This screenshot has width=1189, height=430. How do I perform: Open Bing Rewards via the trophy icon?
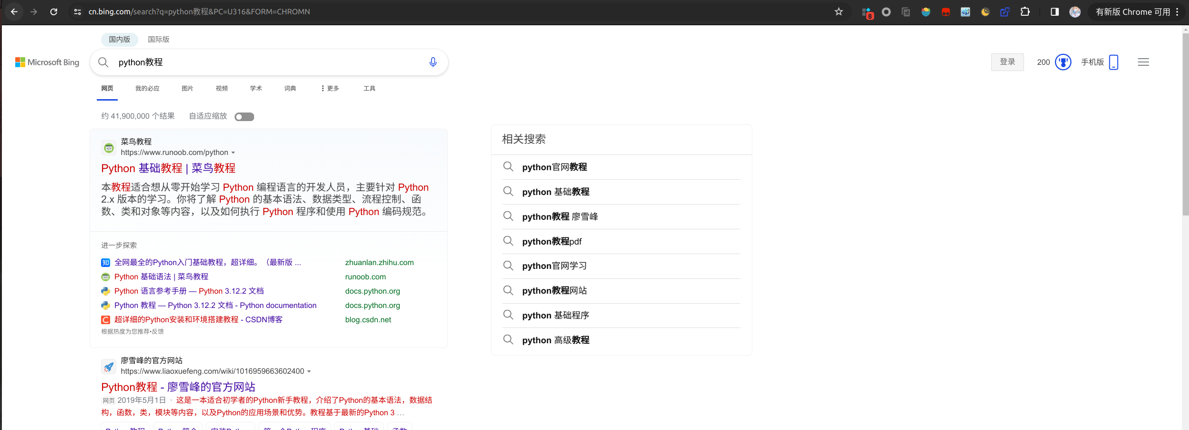click(x=1063, y=62)
